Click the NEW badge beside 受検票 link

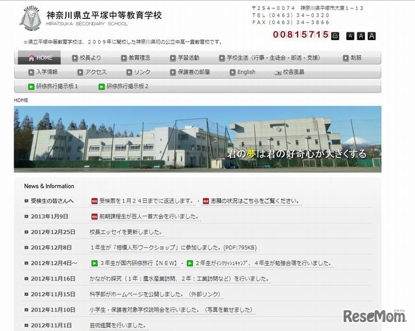coord(95,201)
